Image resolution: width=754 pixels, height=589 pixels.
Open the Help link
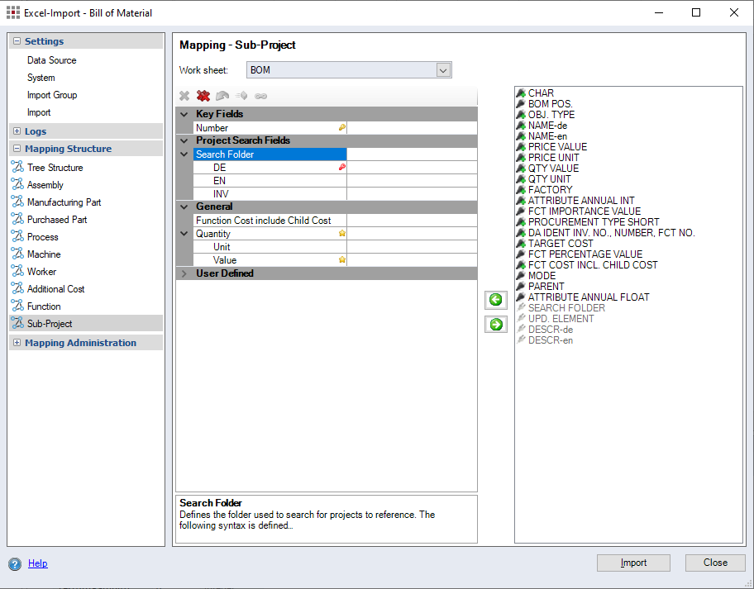click(38, 563)
